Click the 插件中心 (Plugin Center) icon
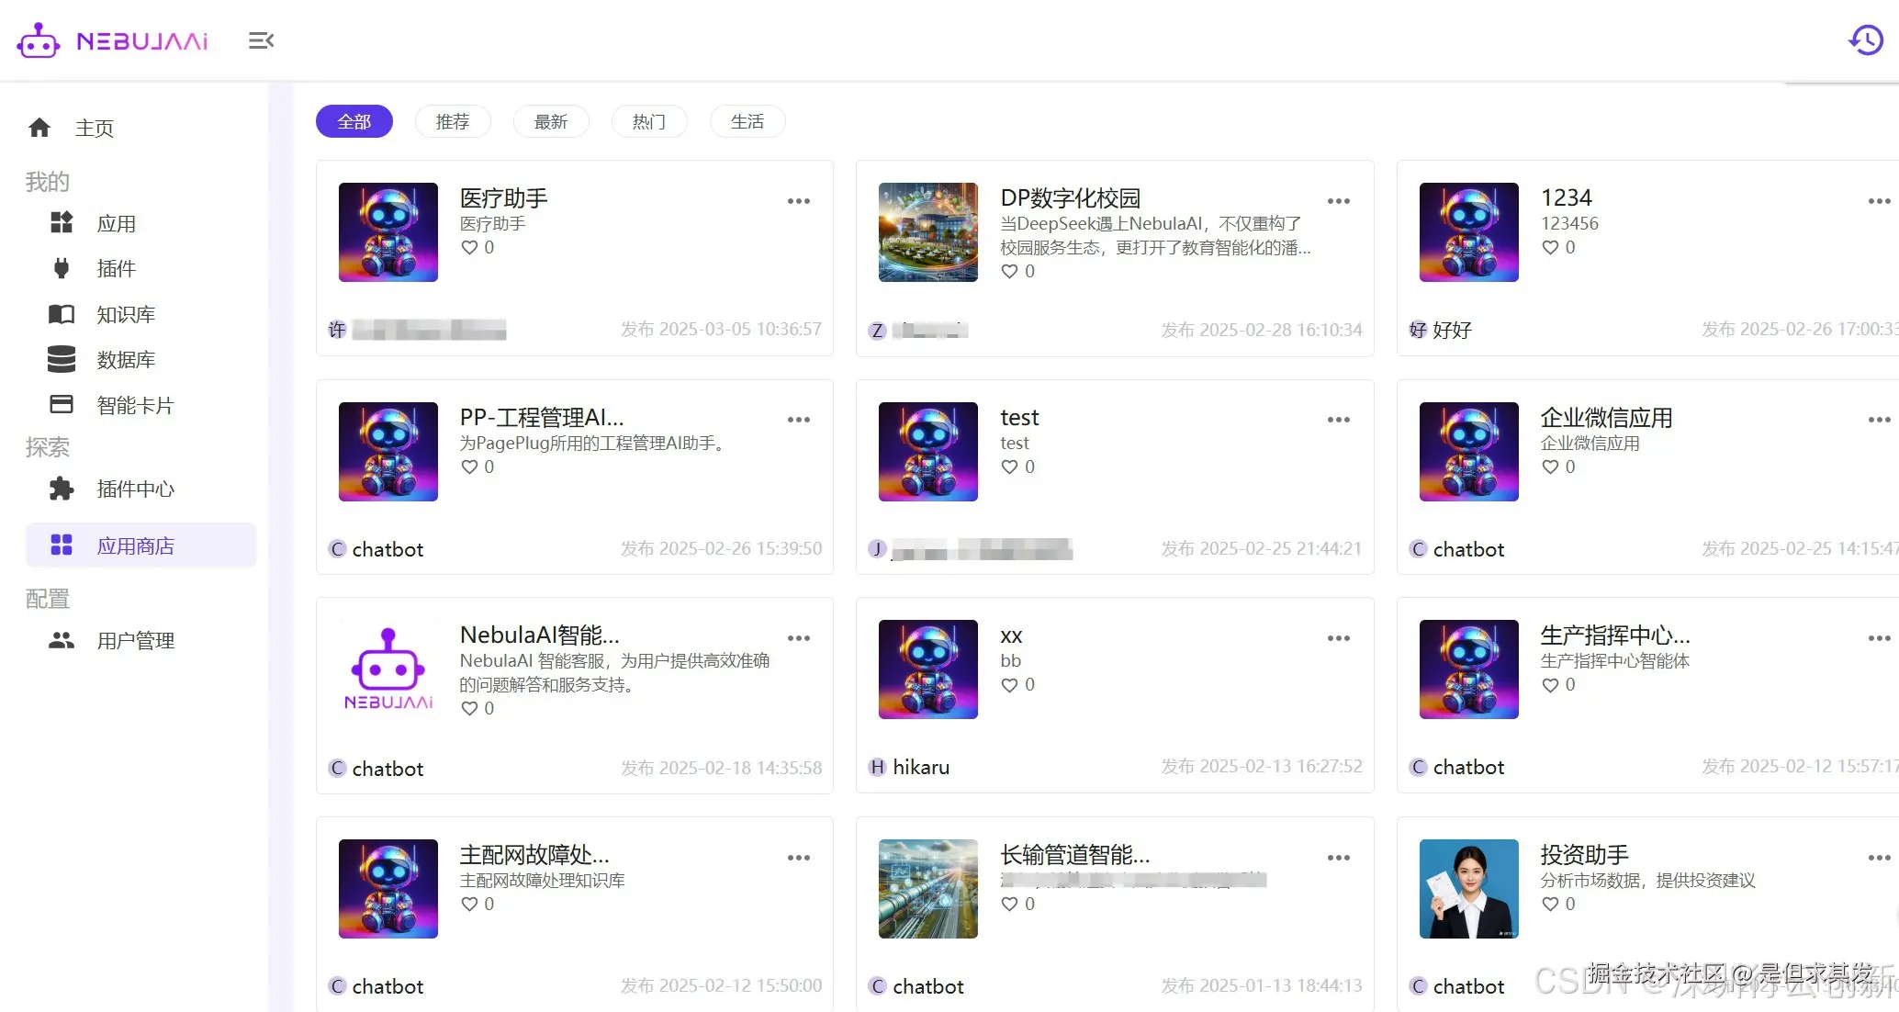The height and width of the screenshot is (1012, 1899). pos(61,489)
